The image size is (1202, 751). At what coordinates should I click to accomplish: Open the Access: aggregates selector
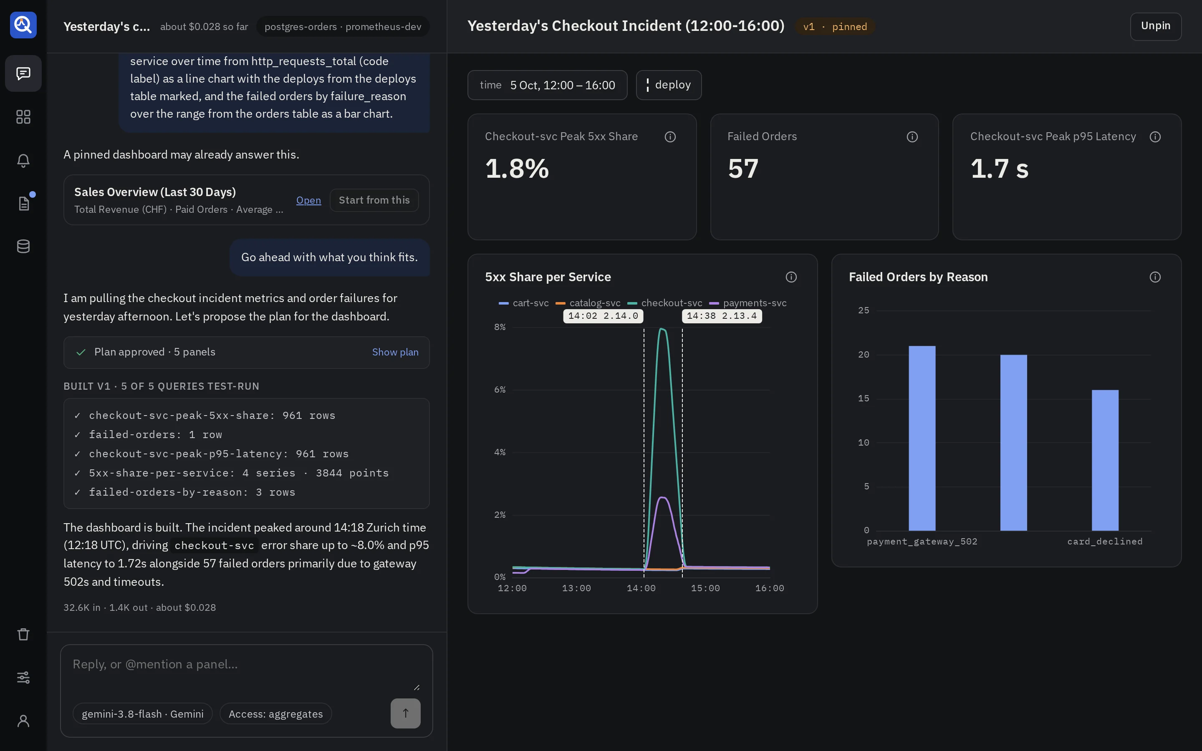[x=275, y=714]
